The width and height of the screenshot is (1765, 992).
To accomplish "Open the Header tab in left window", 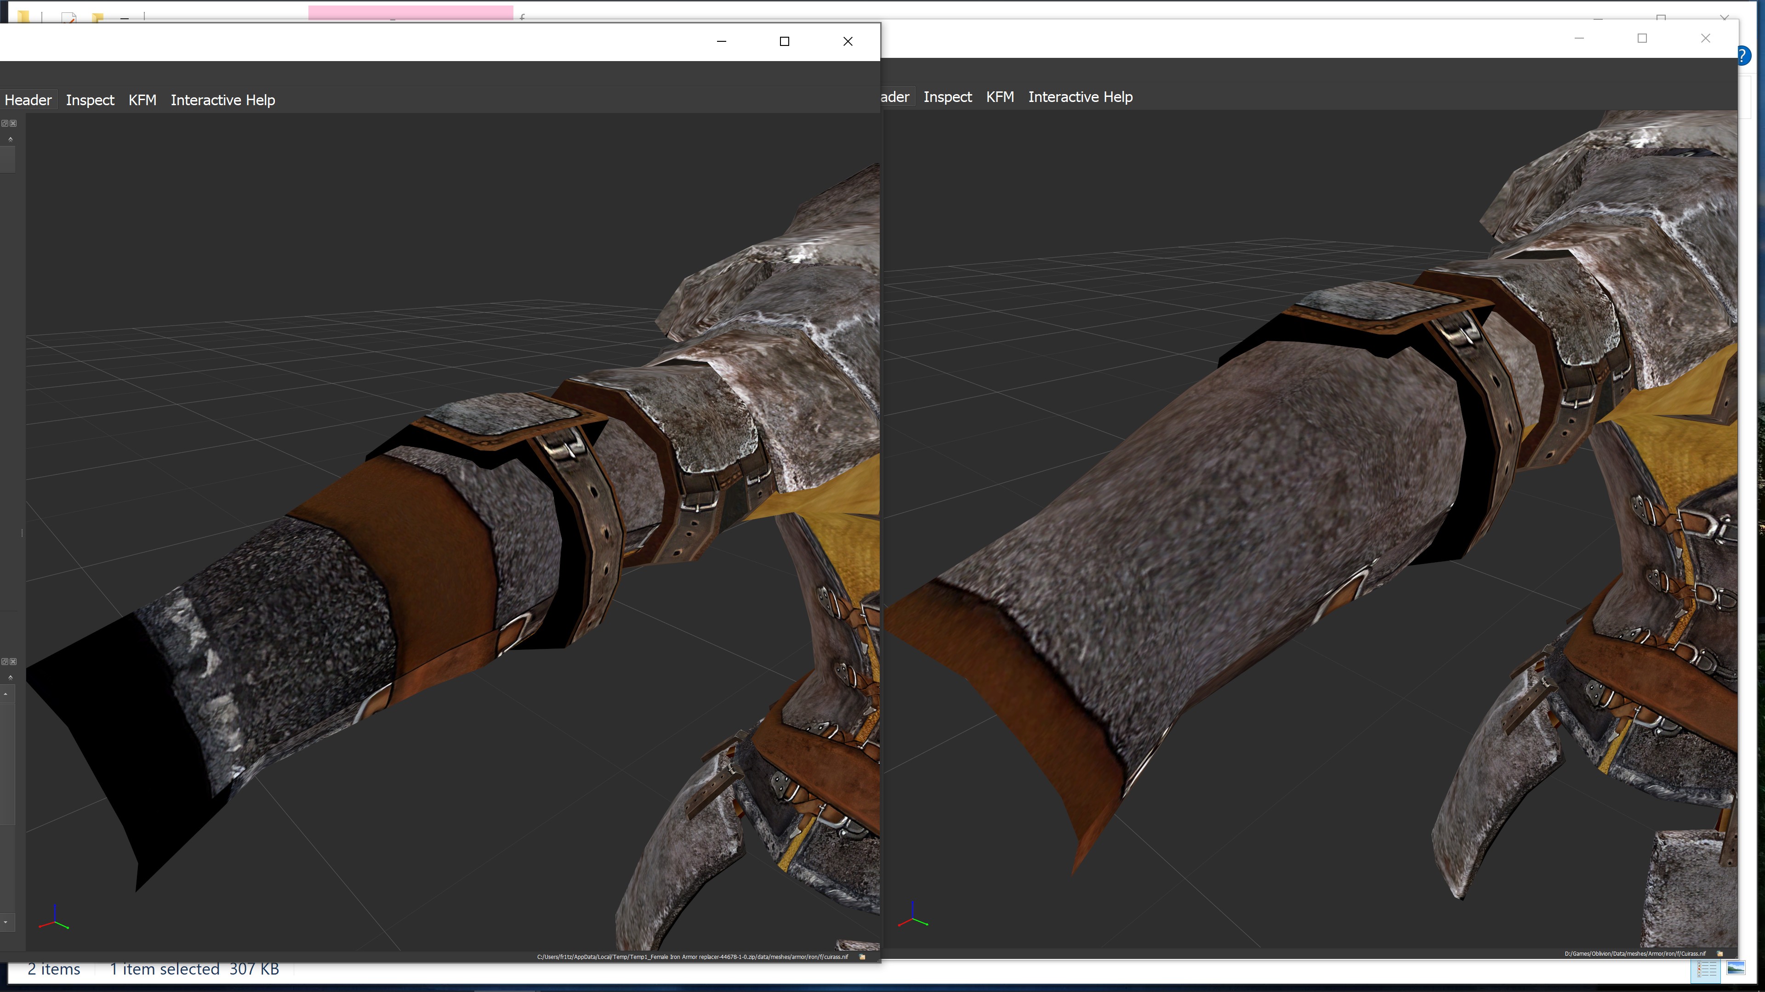I will click(28, 100).
